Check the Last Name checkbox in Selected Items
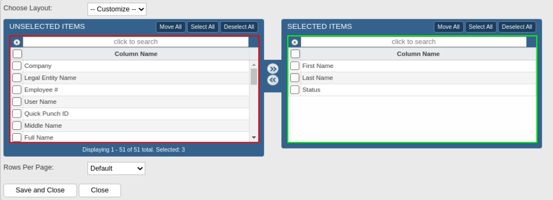This screenshot has height=200, width=553. pos(295,78)
